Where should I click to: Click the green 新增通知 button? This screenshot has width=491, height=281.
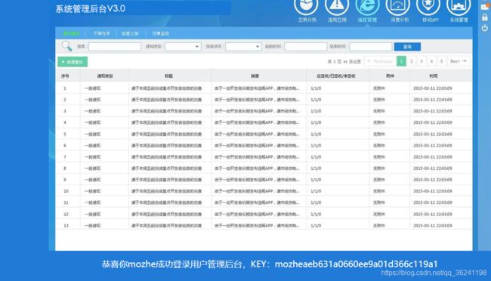(73, 62)
